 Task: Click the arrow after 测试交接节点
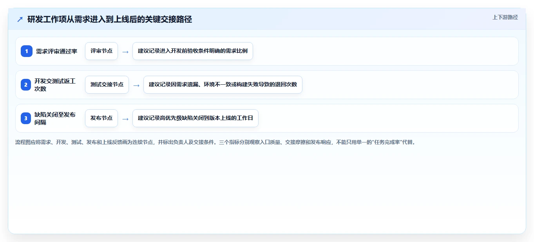pyautogui.click(x=136, y=85)
